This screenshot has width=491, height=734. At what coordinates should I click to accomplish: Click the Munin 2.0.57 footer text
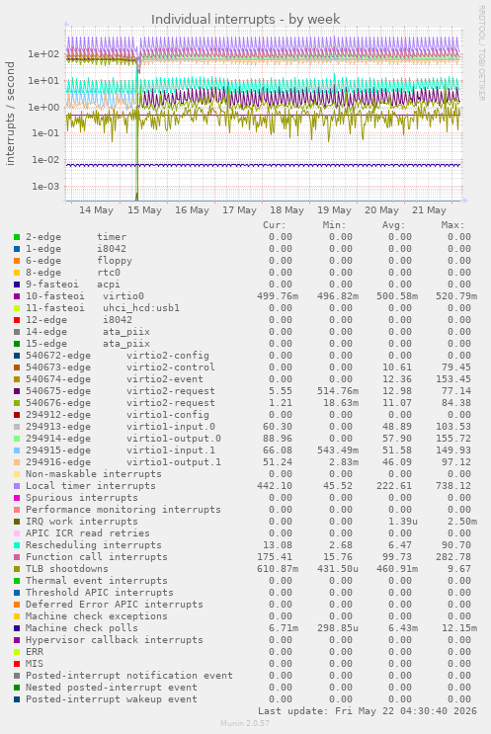[245, 723]
